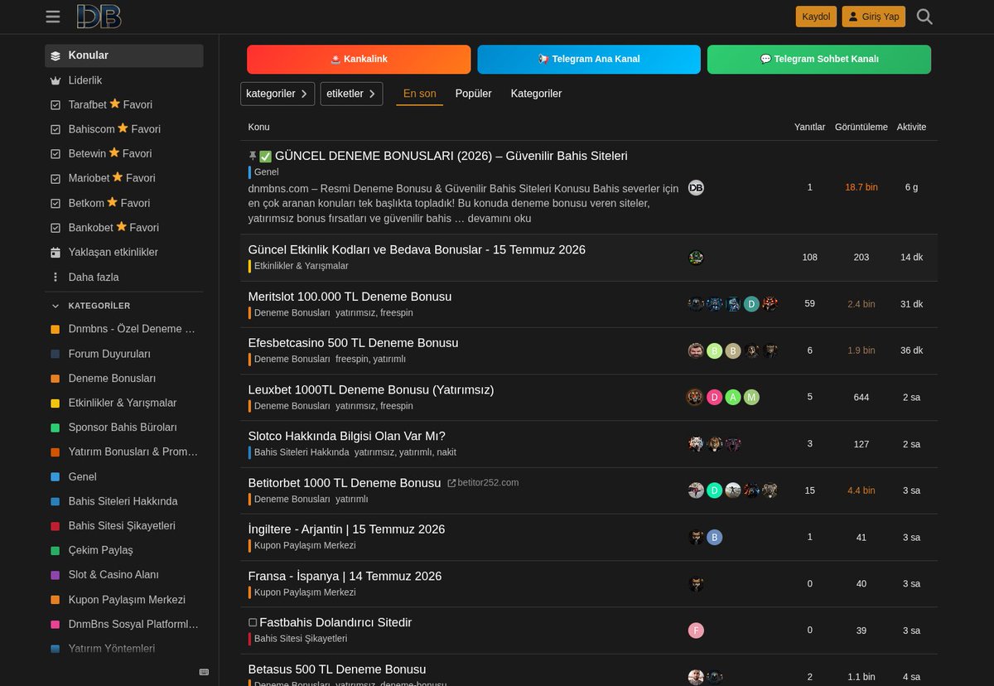The height and width of the screenshot is (686, 994).
Task: Click the person icon in Giriş Yap
Action: [x=853, y=17]
